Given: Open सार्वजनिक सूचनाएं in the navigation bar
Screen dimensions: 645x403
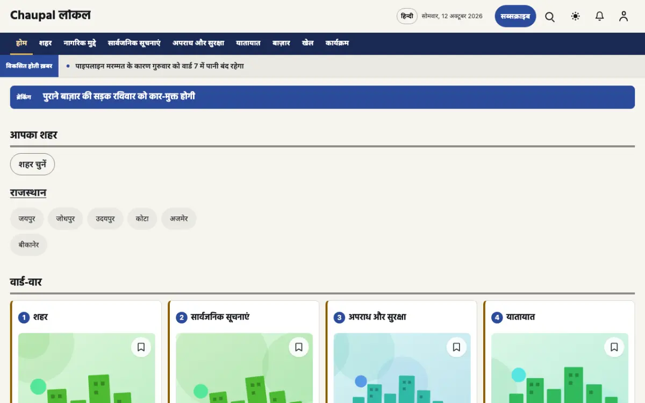Looking at the screenshot, I should tap(134, 43).
